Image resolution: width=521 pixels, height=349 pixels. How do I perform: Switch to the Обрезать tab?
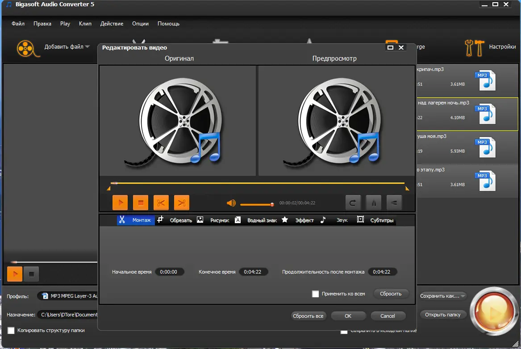click(175, 220)
